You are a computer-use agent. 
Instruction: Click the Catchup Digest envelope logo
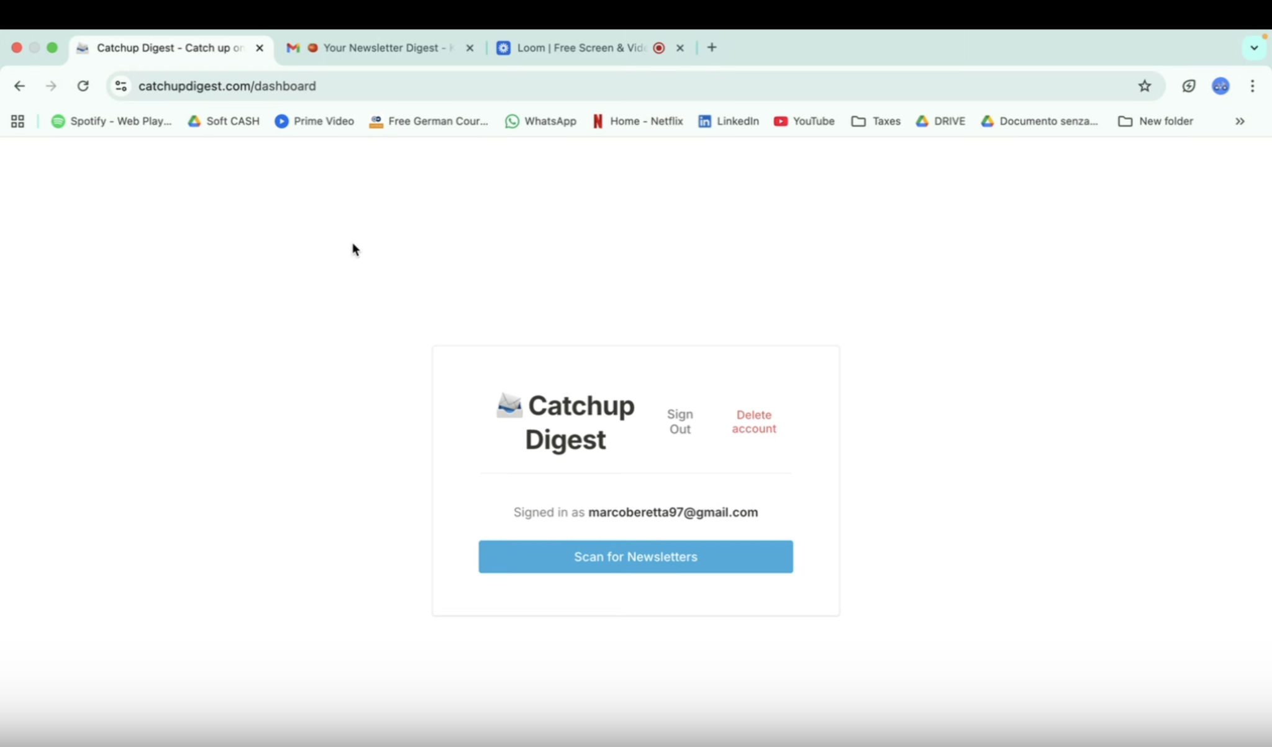509,405
